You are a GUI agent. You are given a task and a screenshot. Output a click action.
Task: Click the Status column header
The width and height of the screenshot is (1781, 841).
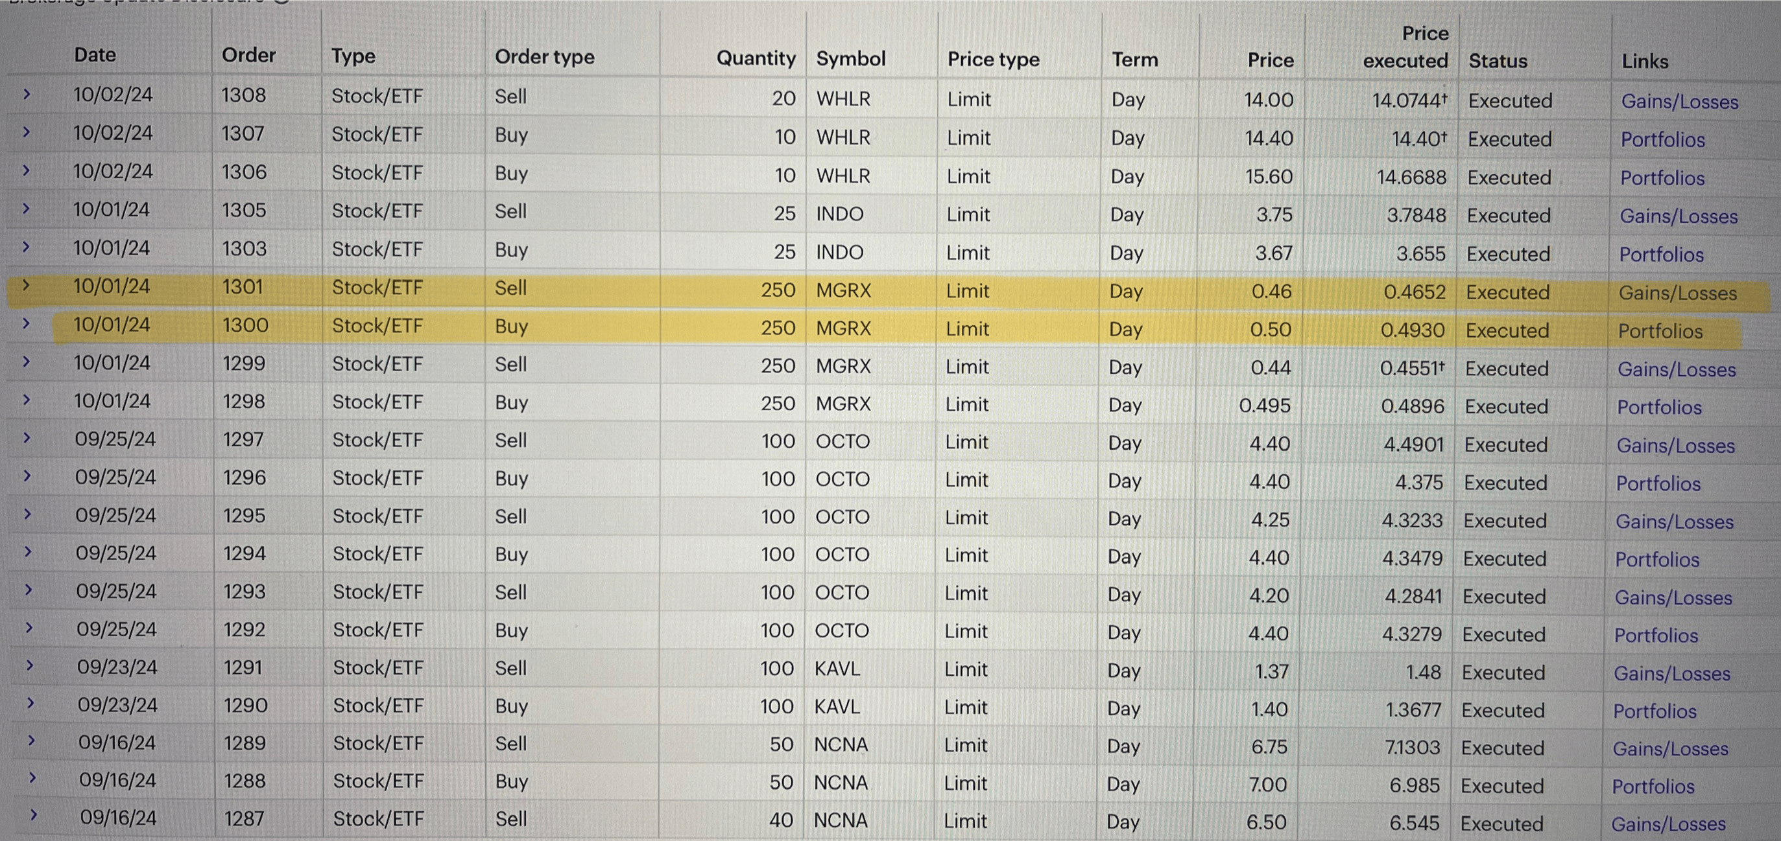(x=1498, y=62)
